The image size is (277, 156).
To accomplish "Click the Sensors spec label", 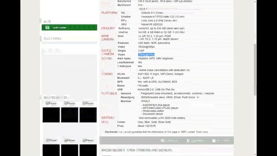I will pyautogui.click(x=126, y=94).
